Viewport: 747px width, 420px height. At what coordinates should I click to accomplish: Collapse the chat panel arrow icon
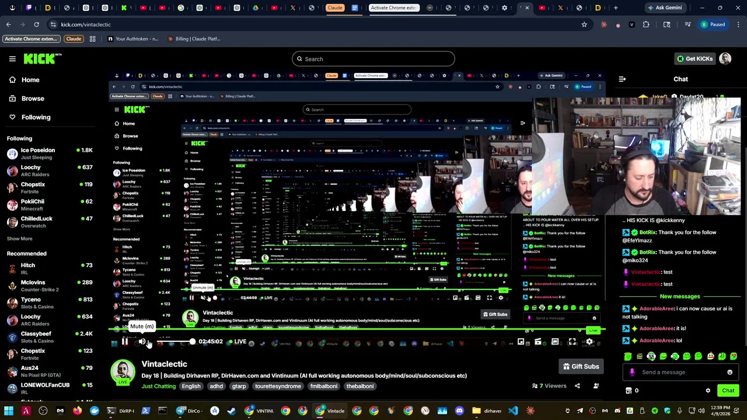[622, 79]
